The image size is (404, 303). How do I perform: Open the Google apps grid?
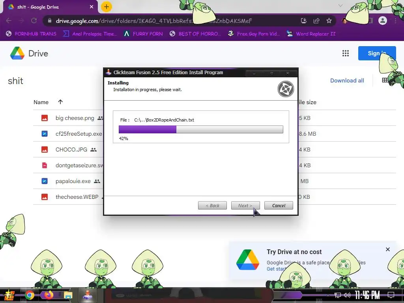(346, 53)
